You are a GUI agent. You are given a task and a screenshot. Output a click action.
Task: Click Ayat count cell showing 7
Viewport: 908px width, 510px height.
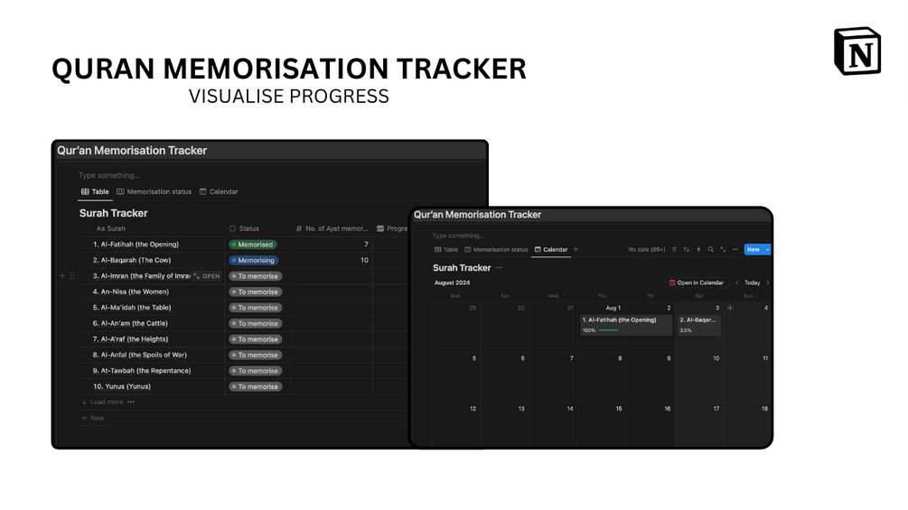point(332,245)
